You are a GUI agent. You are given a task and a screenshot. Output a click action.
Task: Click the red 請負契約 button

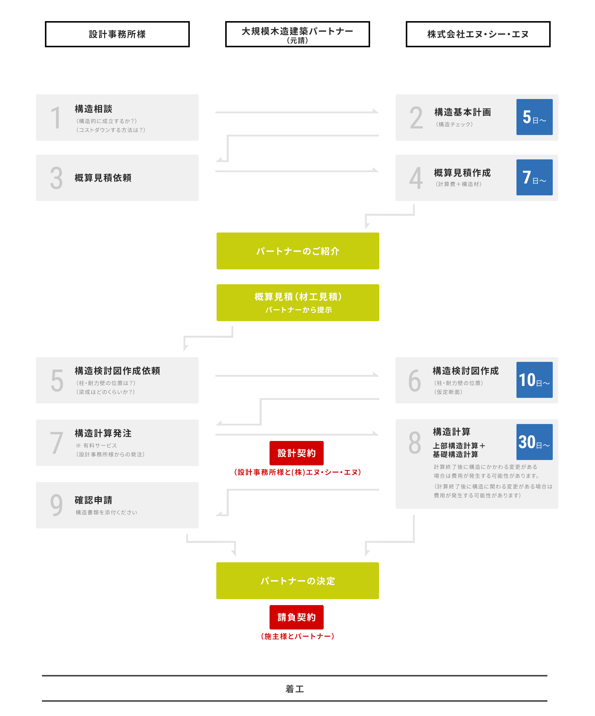tap(296, 617)
